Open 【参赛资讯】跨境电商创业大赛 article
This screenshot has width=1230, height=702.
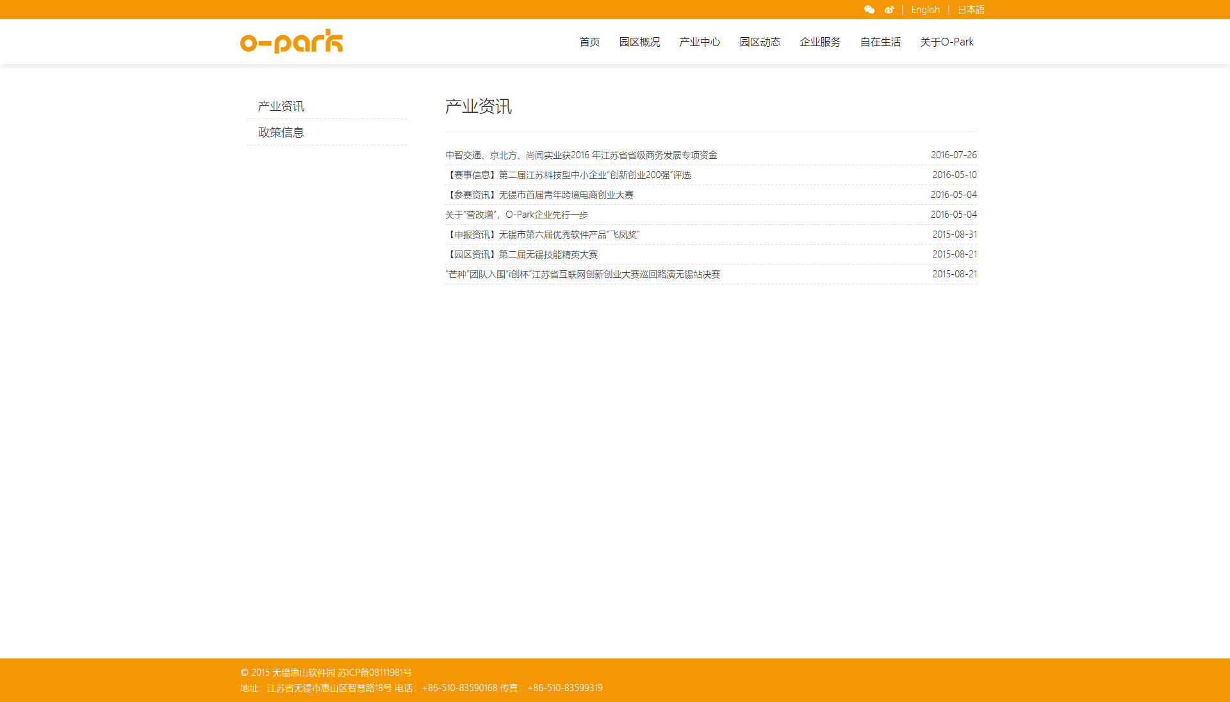point(539,195)
